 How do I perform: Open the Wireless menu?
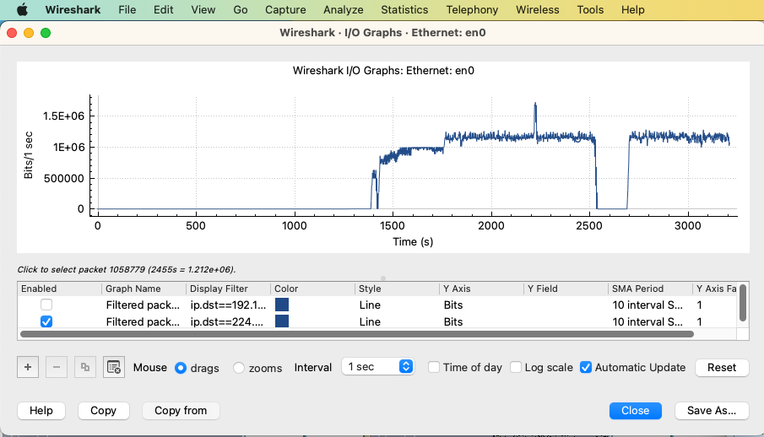[538, 10]
